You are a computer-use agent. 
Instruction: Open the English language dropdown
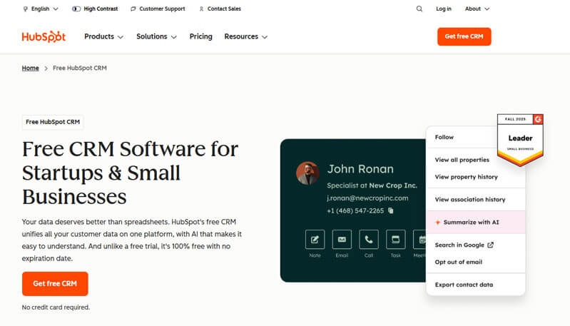pyautogui.click(x=41, y=9)
